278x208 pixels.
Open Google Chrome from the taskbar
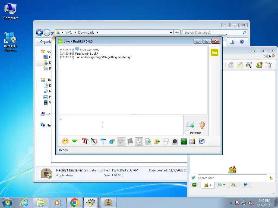tap(74, 203)
